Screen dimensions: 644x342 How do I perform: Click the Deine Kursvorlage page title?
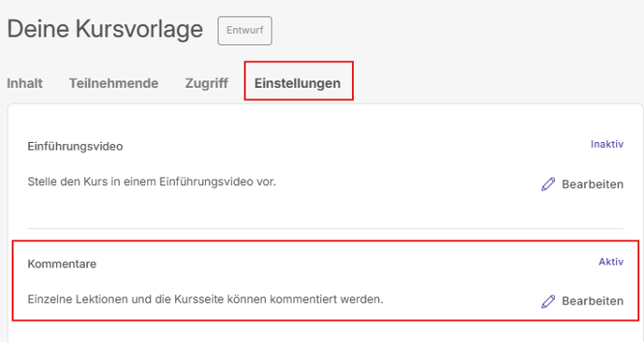pos(105,30)
